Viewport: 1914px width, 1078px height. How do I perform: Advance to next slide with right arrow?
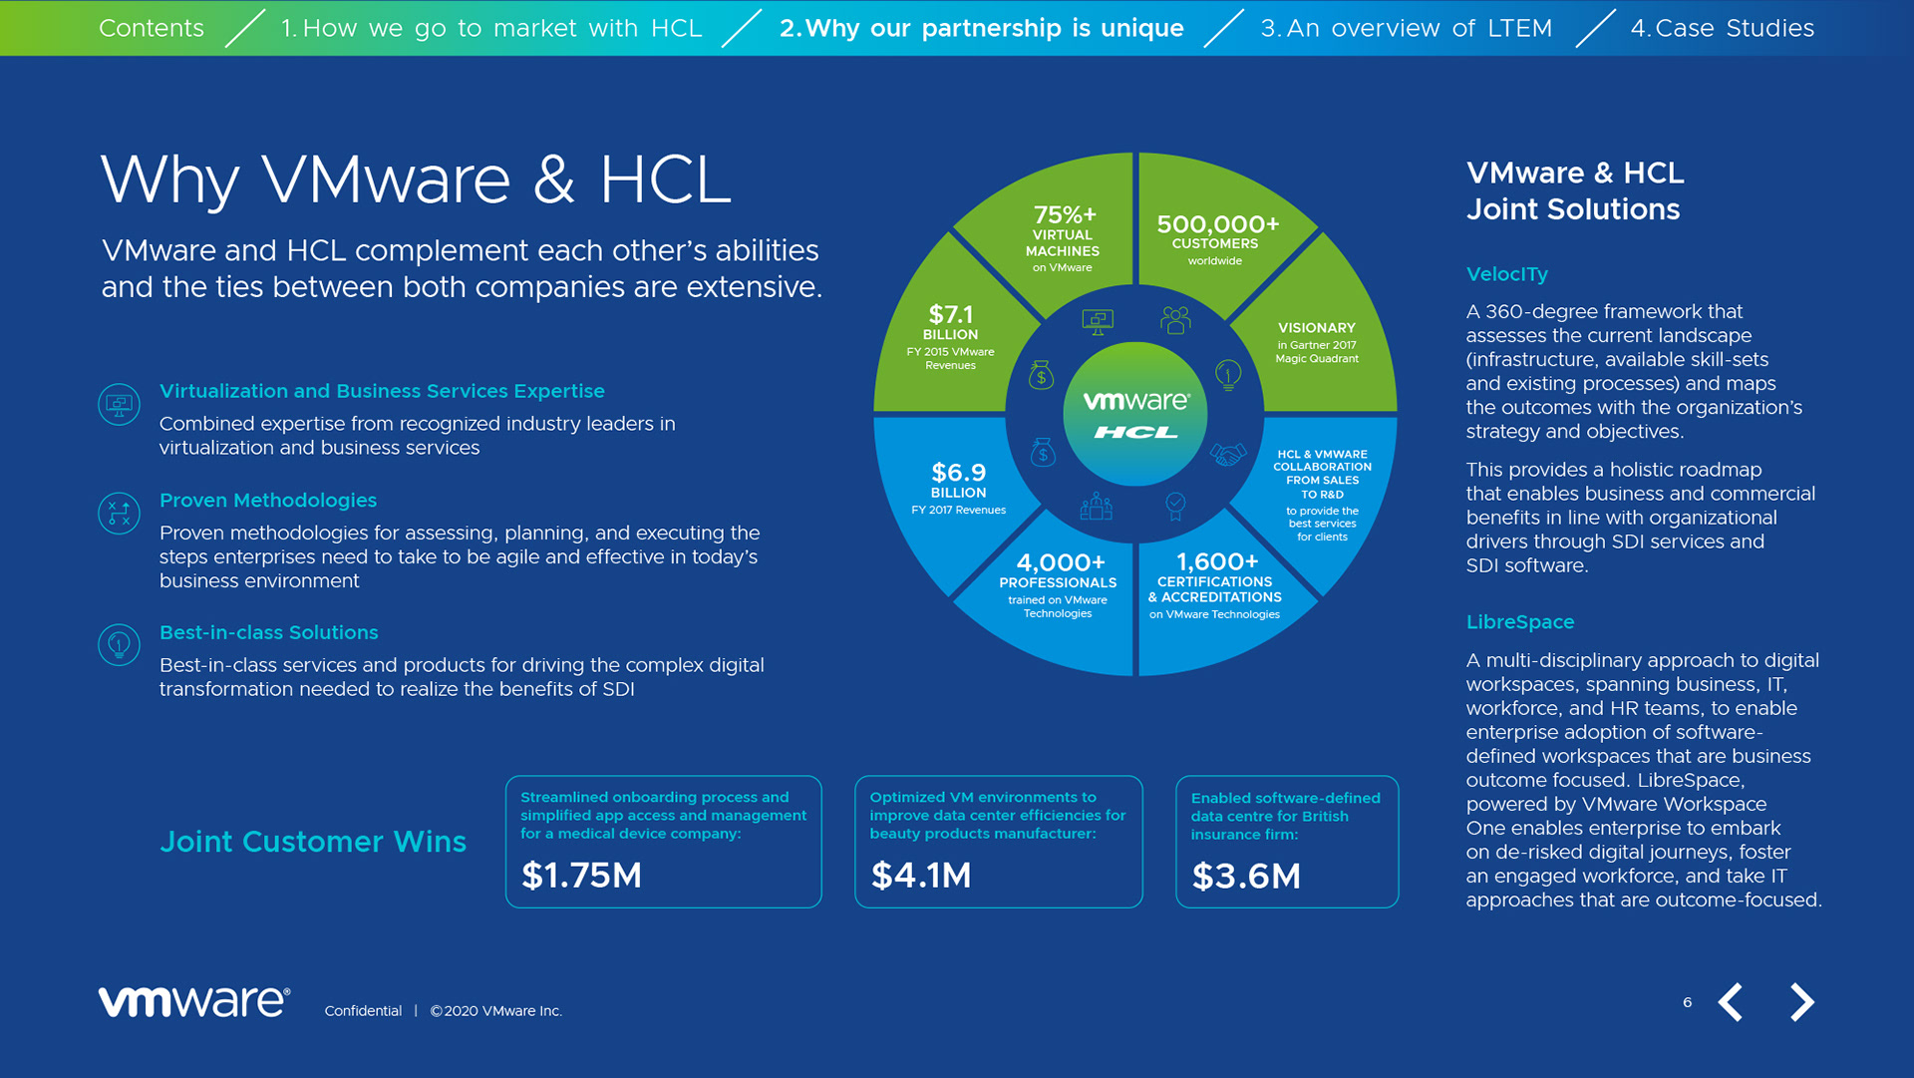pyautogui.click(x=1802, y=1002)
